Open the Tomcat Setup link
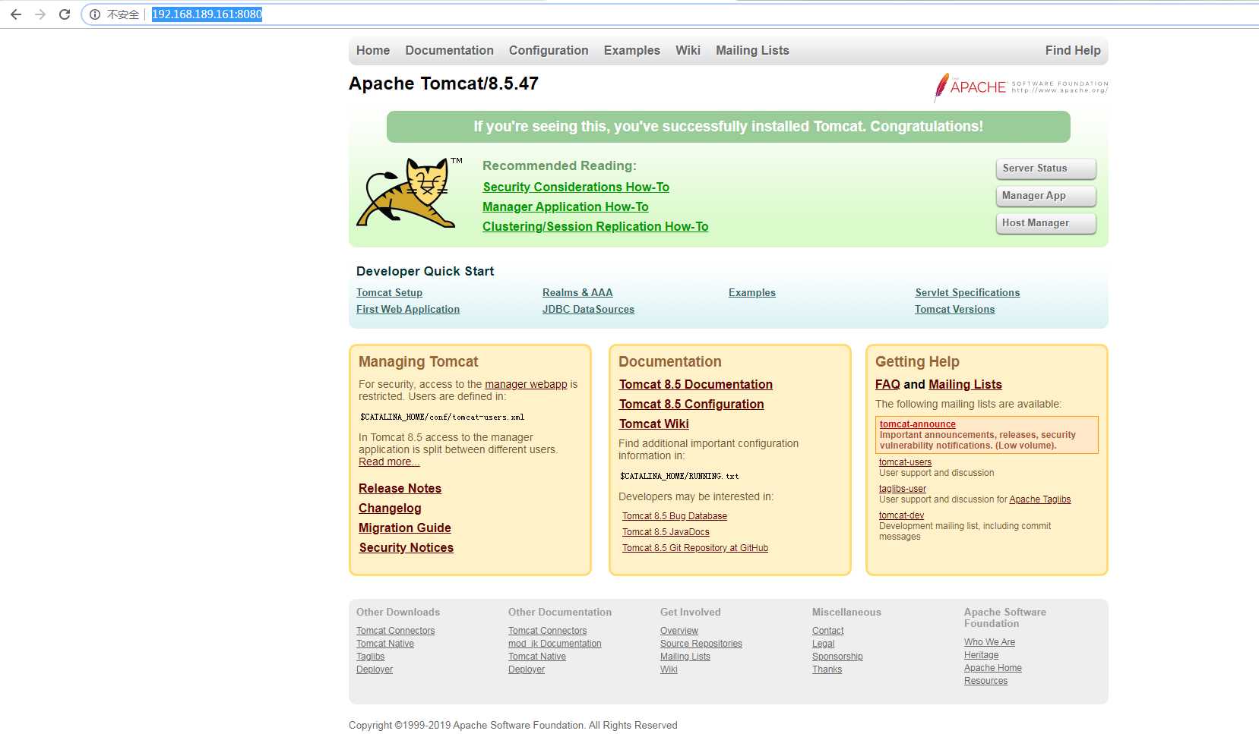Screen dimensions: 1259x734 click(389, 292)
